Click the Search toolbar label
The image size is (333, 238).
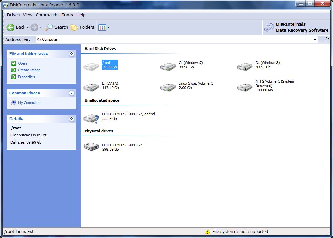tap(61, 27)
